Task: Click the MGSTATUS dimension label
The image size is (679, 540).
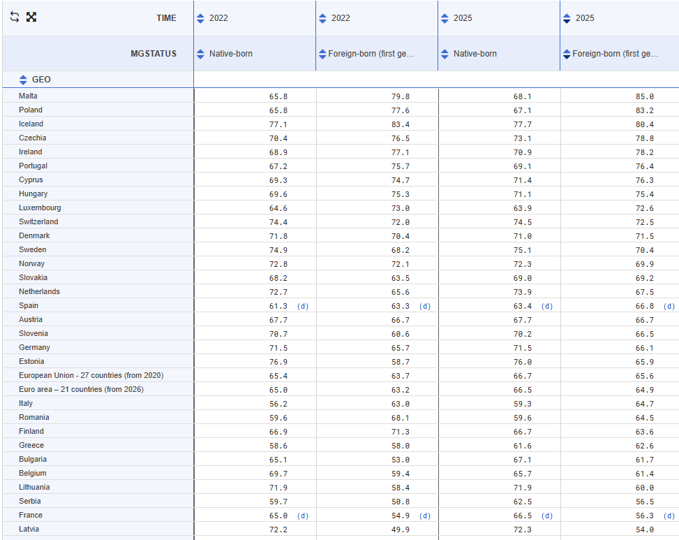Action: [154, 53]
